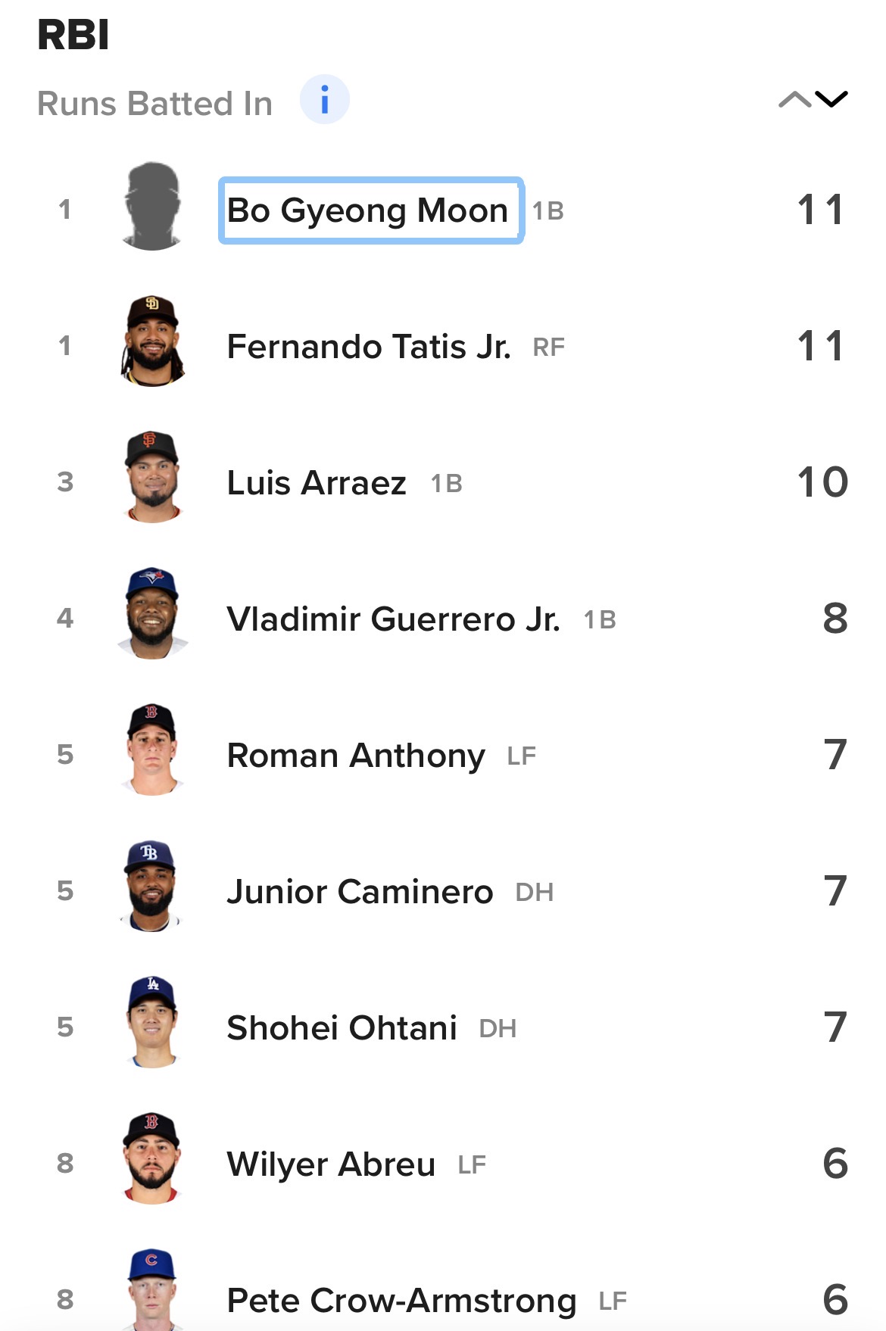Open Wilyer Abreu's player link
Screen dimensions: 886x1331
click(331, 1164)
